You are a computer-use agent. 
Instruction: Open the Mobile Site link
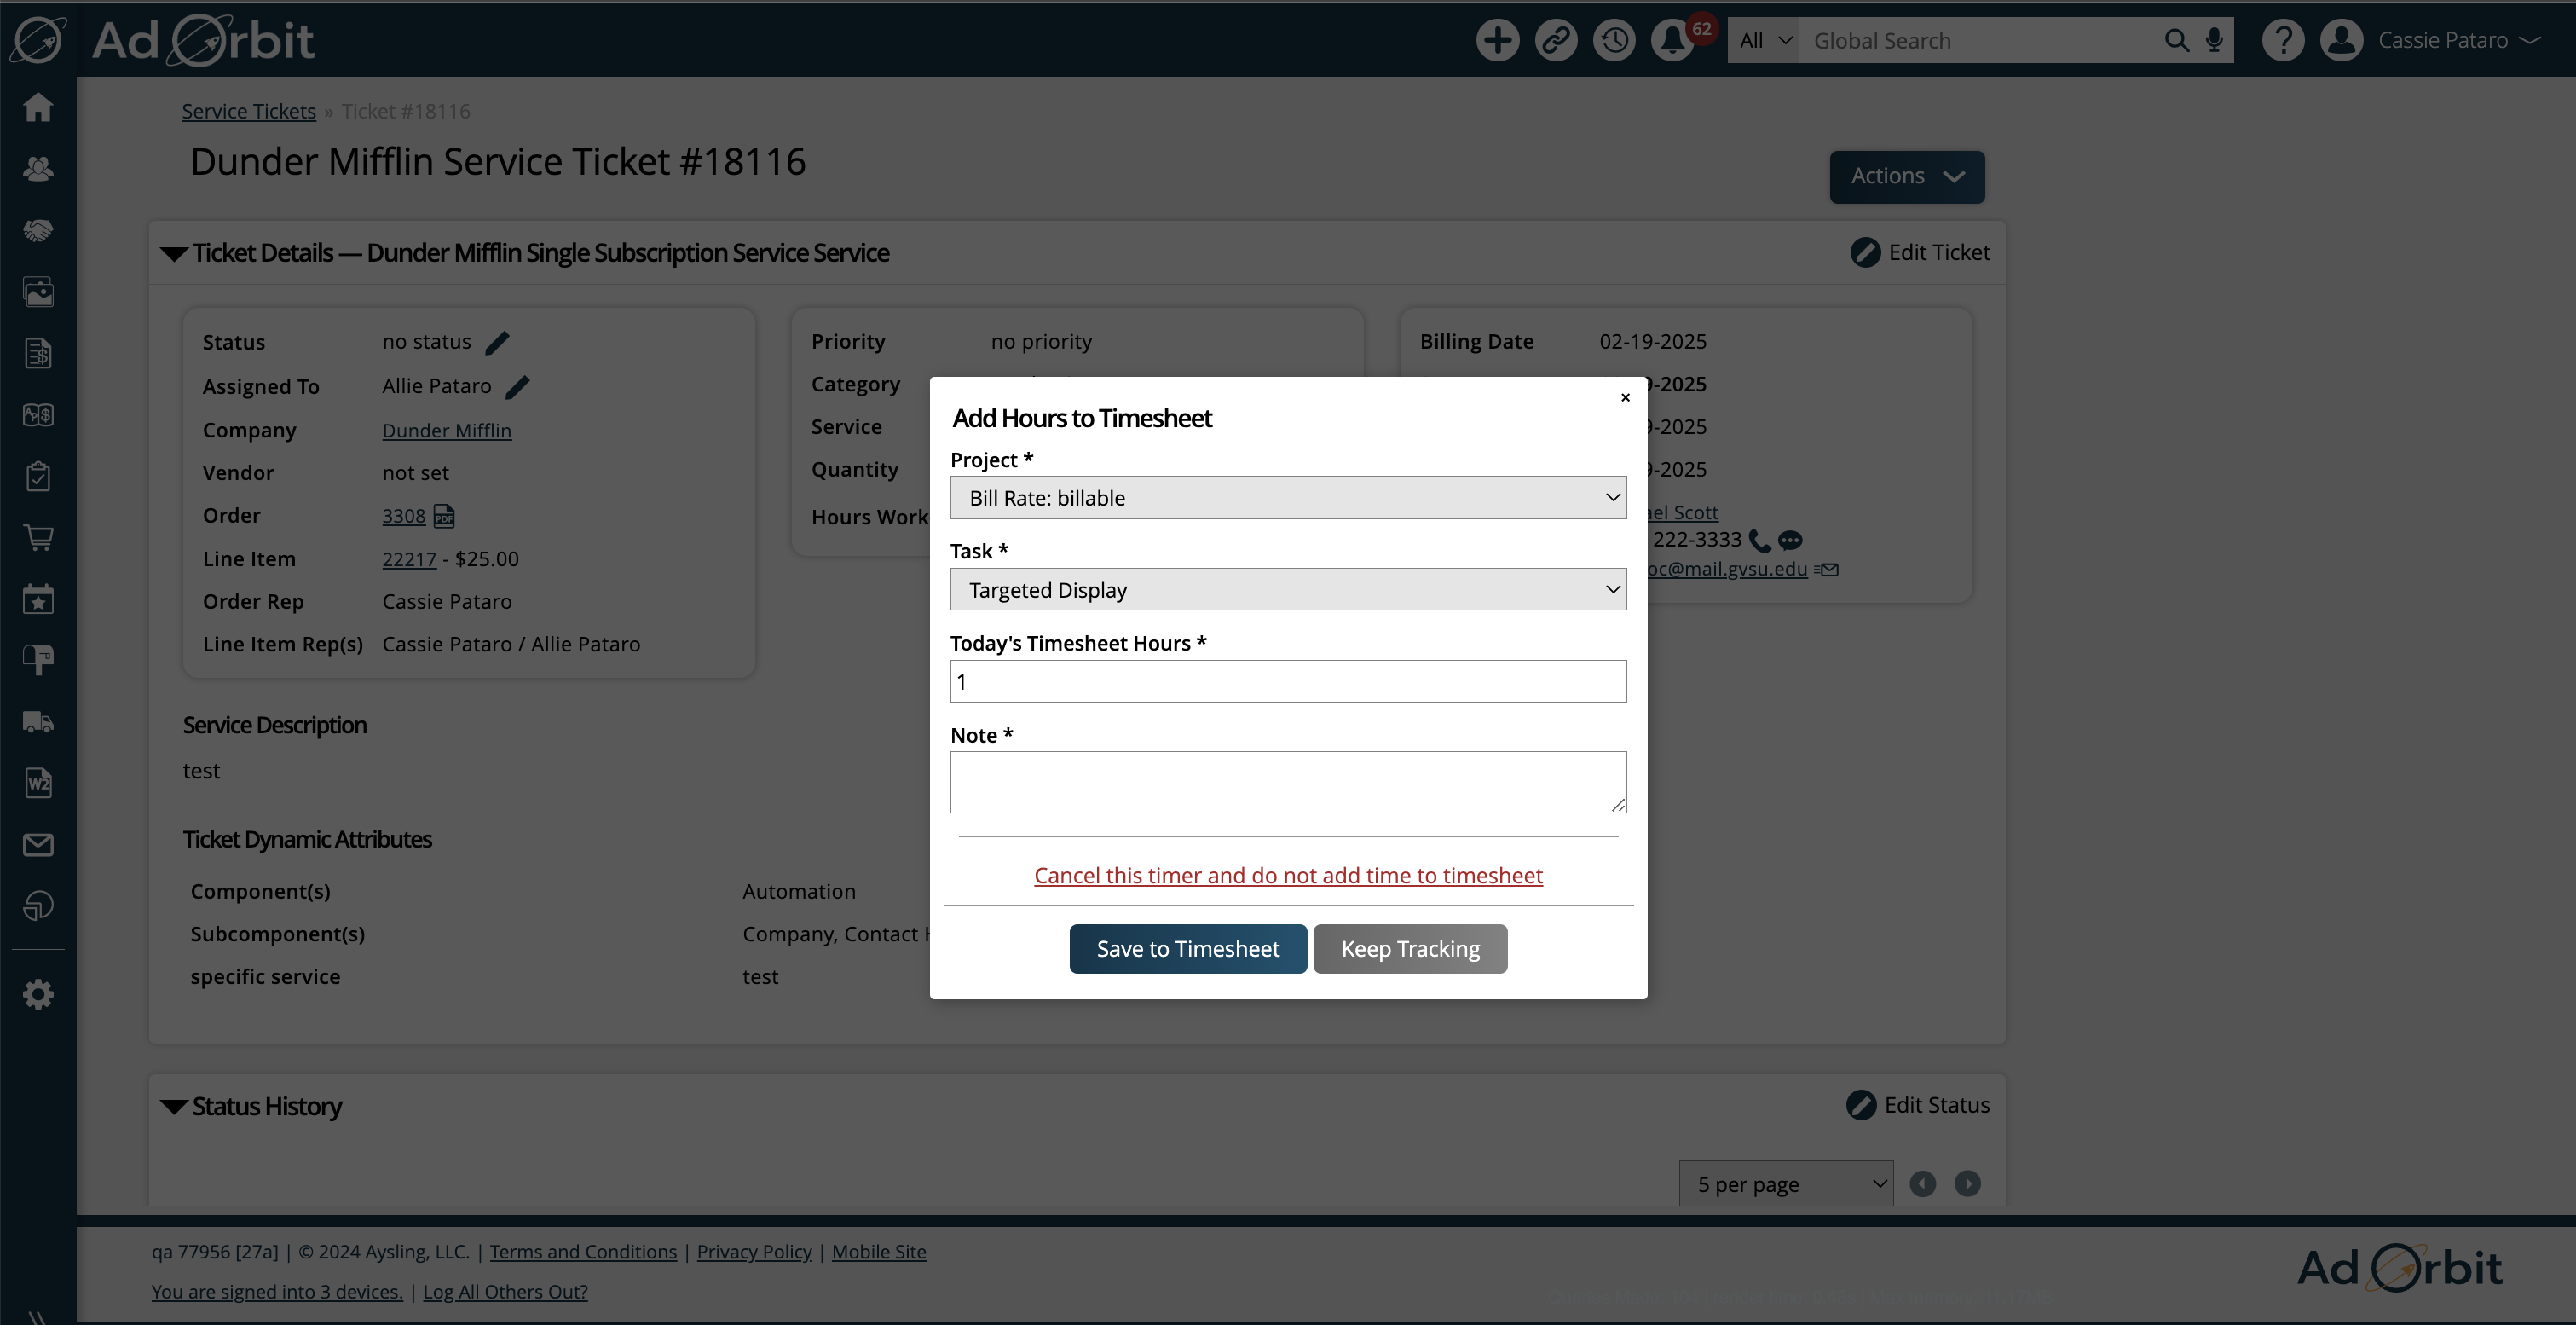coord(879,1252)
